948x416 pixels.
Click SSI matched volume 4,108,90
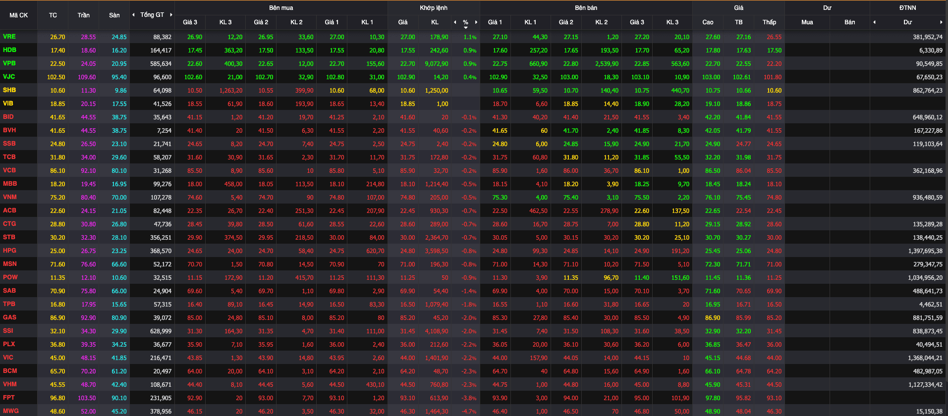437,331
